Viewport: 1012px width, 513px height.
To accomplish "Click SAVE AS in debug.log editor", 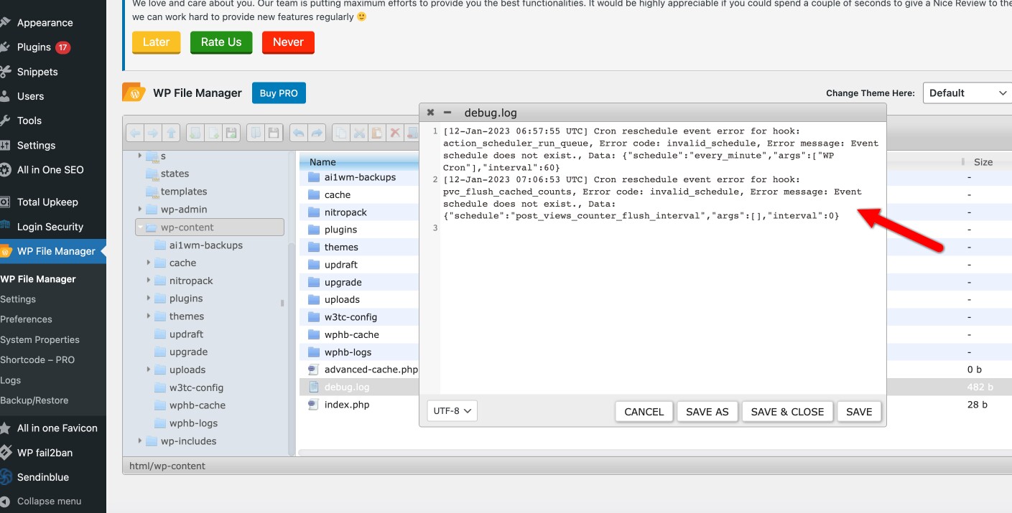I will click(x=707, y=412).
